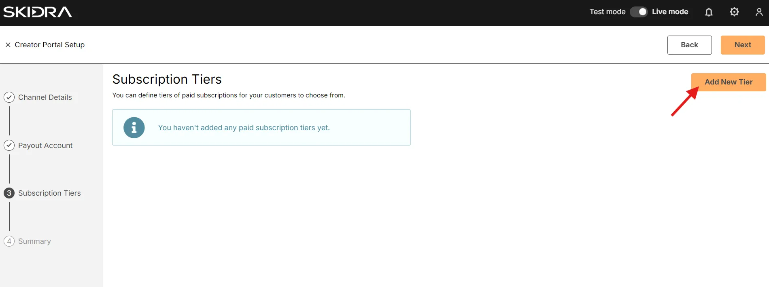
Task: Click the Subscription Tiers page heading
Action: (167, 79)
